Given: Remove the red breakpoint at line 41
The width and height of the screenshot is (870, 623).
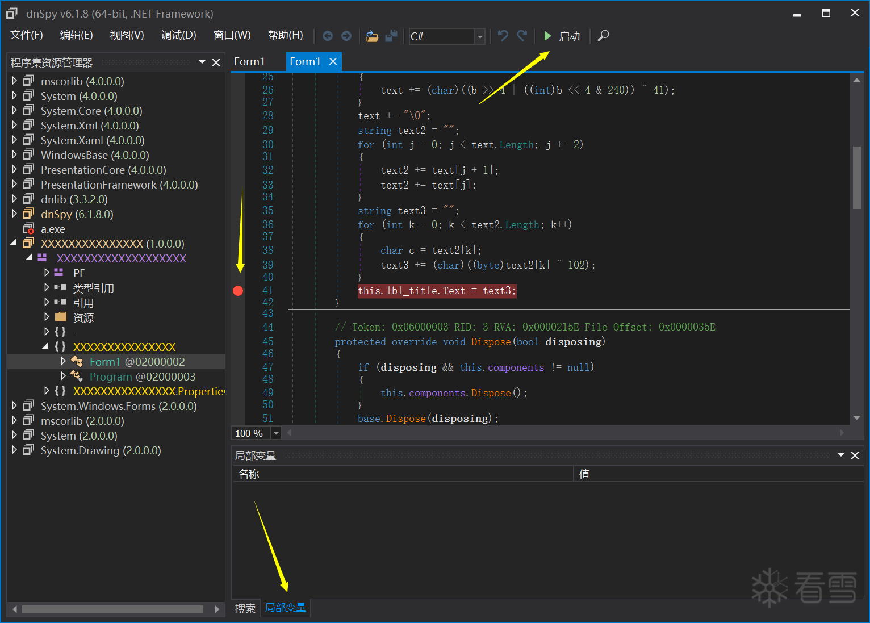Looking at the screenshot, I should click(238, 291).
